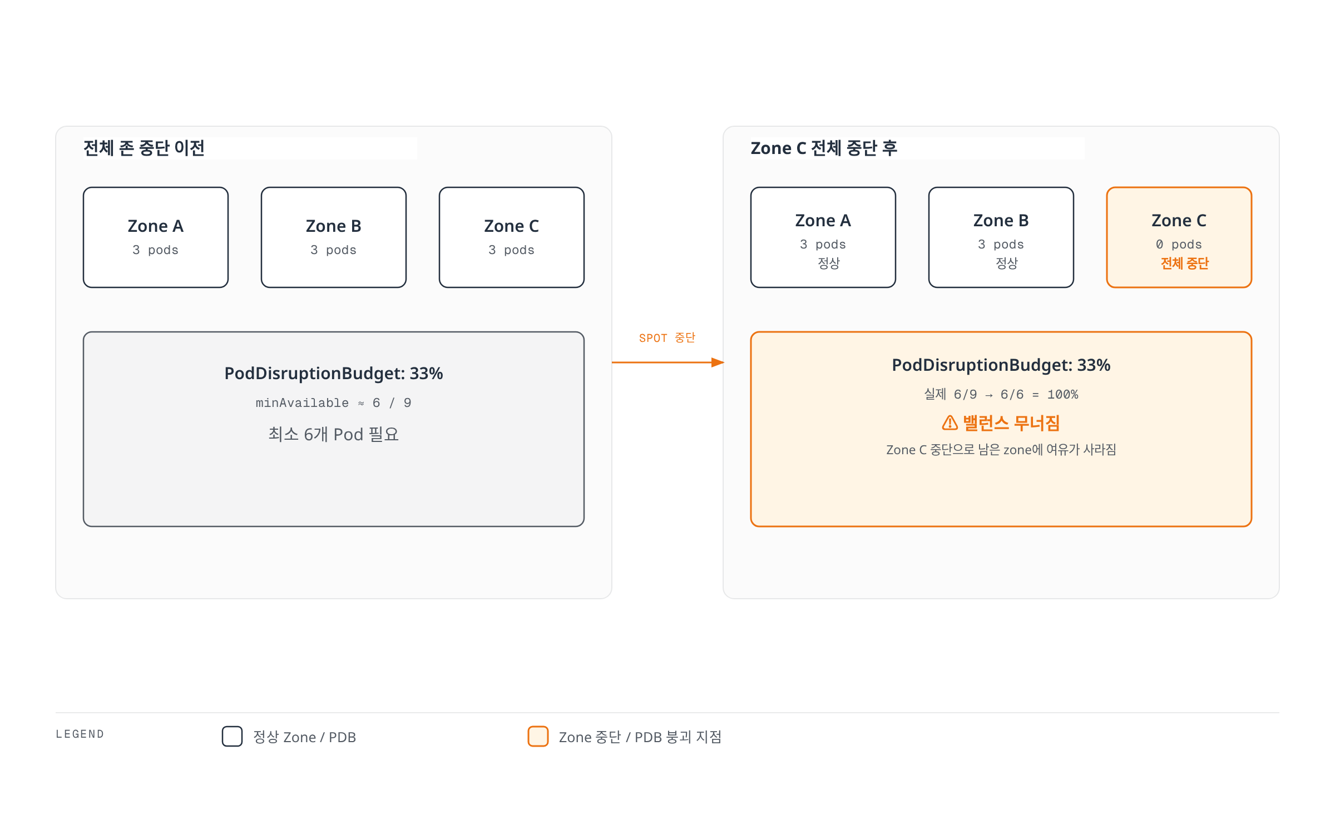Click the gray PodDisruptionBudget: 33% box
1335x835 pixels.
tap(334, 429)
